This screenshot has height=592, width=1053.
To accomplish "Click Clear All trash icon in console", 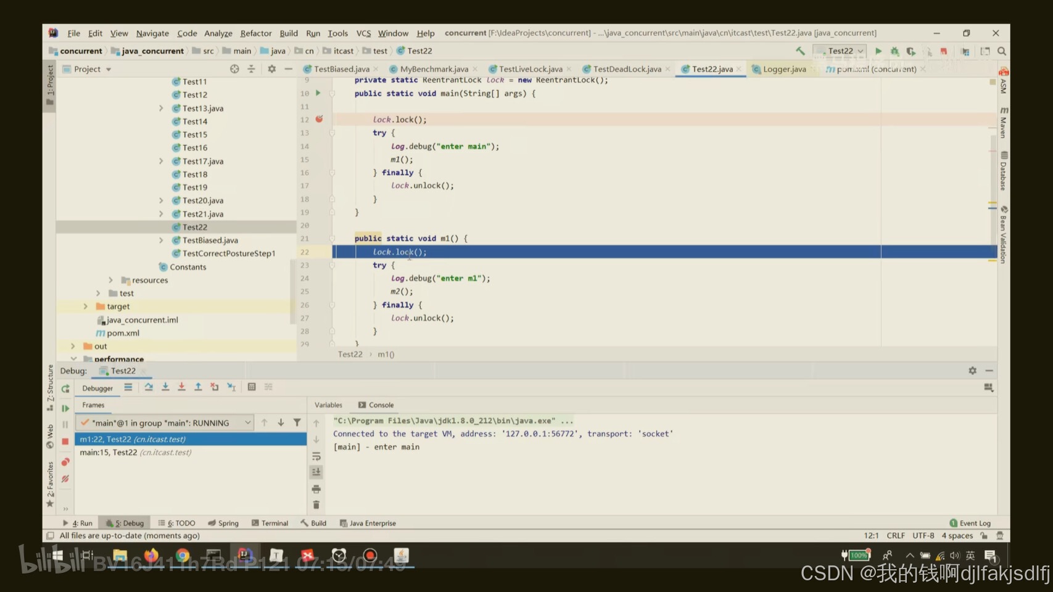I will tap(316, 505).
